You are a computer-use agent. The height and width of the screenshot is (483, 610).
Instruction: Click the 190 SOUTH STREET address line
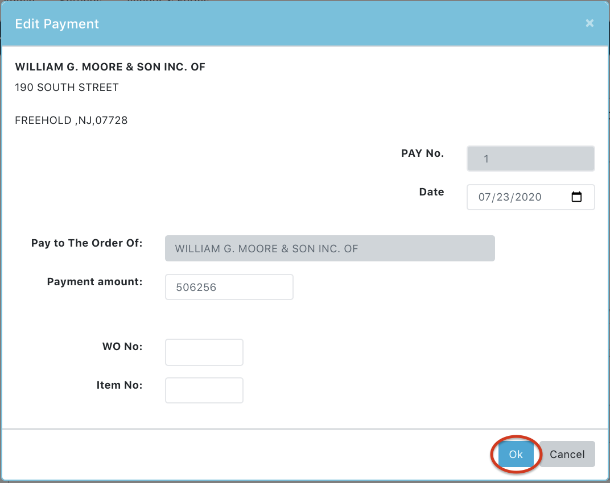click(x=67, y=88)
